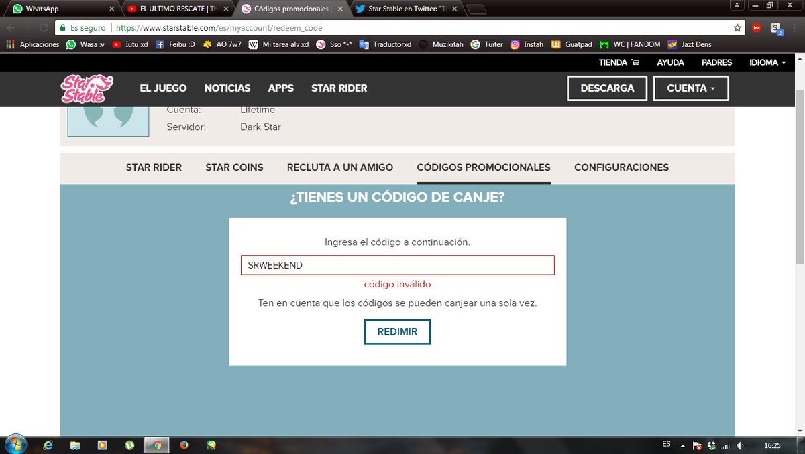
Task: Open the Chrome profile button in title bar
Action: click(737, 5)
